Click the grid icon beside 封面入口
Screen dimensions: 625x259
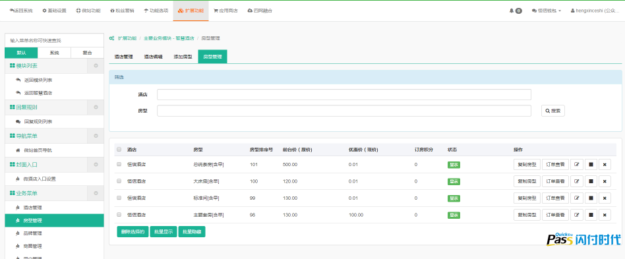tap(13, 165)
